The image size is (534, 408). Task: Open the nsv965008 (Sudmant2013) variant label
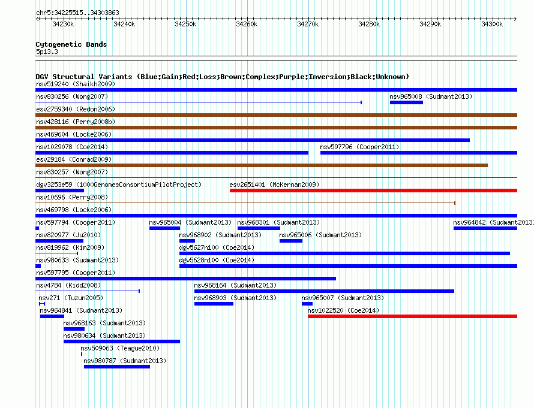(431, 96)
